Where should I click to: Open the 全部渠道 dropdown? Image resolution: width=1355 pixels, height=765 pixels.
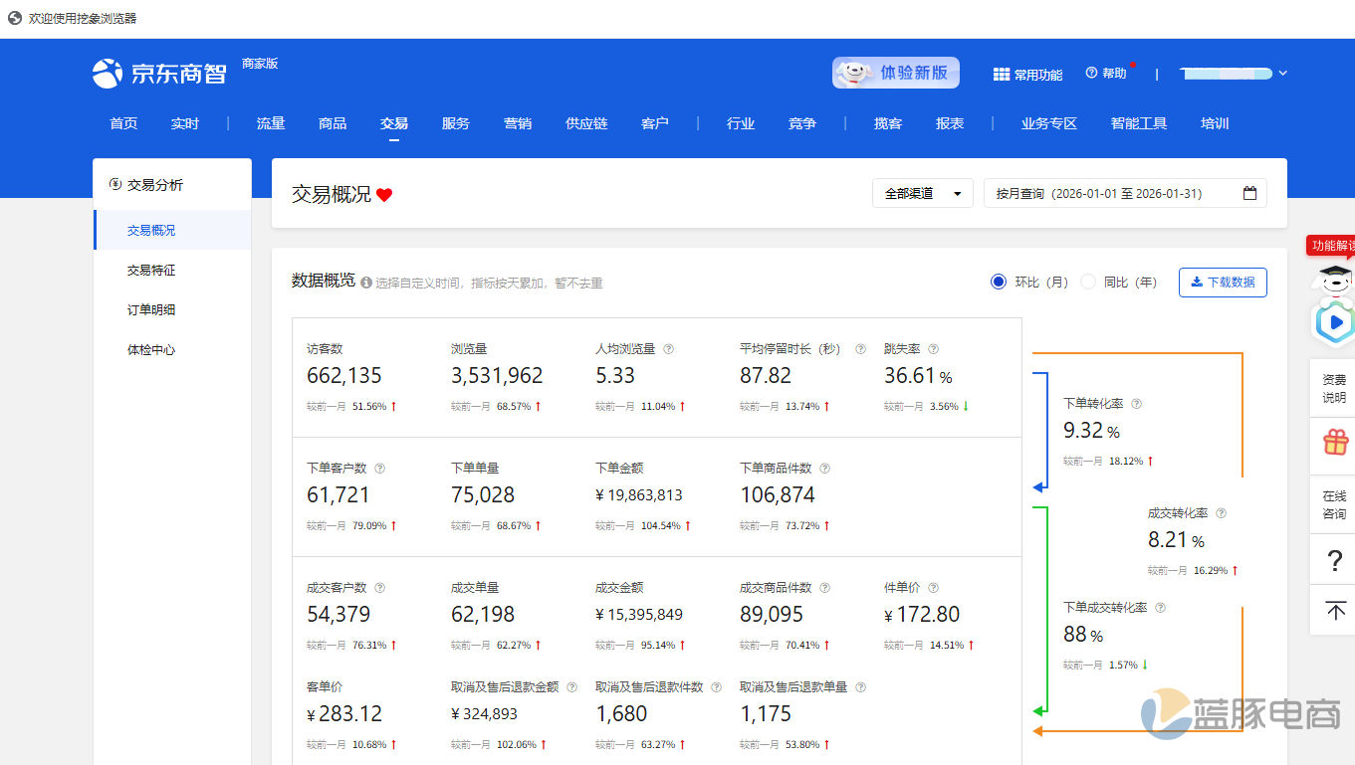923,193
